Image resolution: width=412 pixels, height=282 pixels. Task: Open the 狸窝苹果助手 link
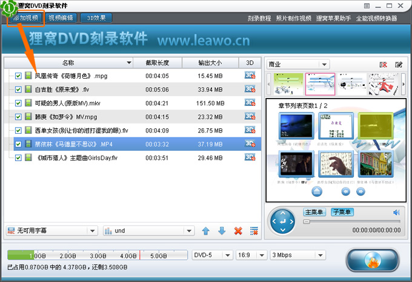333,18
